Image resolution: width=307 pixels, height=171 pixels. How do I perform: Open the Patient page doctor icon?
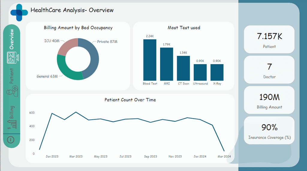pos(12,91)
